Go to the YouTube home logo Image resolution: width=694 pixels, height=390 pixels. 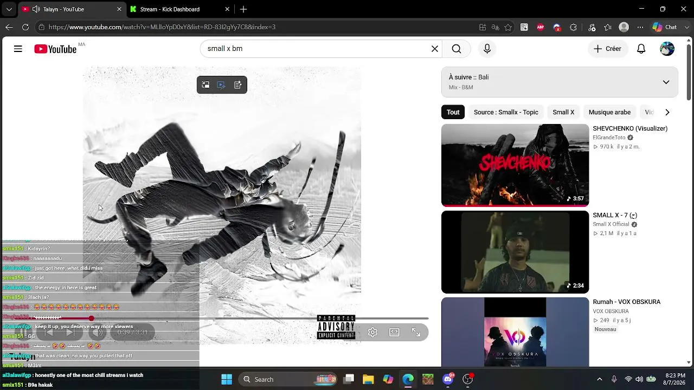tap(55, 49)
